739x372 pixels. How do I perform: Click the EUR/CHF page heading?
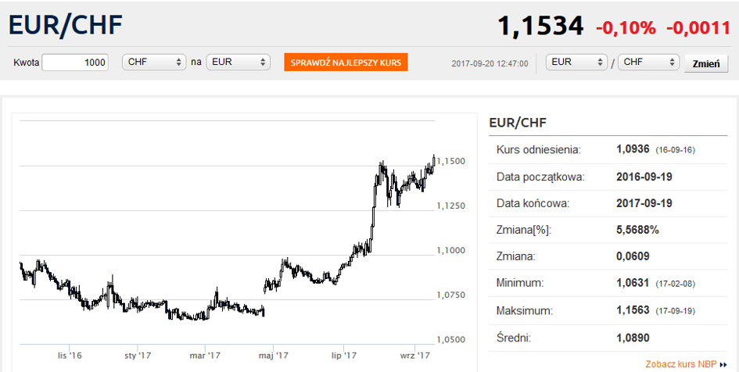click(x=66, y=25)
